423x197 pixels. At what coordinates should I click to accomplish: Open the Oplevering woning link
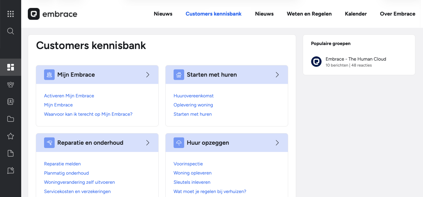pos(193,105)
